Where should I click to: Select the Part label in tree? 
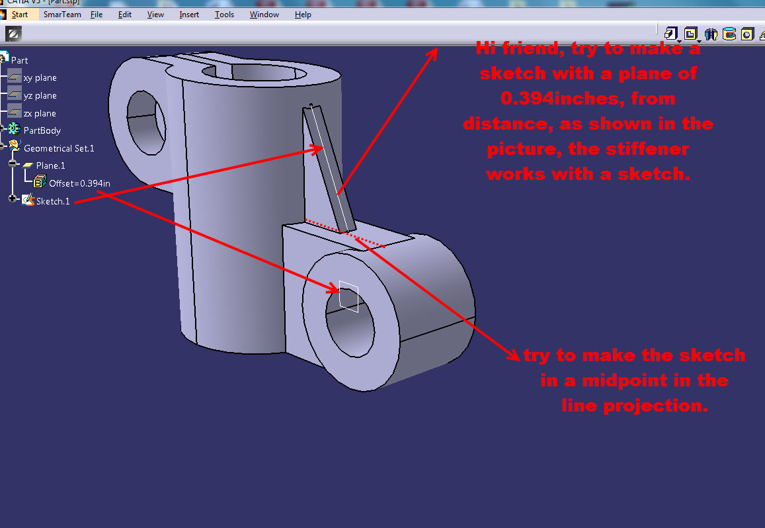[x=20, y=60]
